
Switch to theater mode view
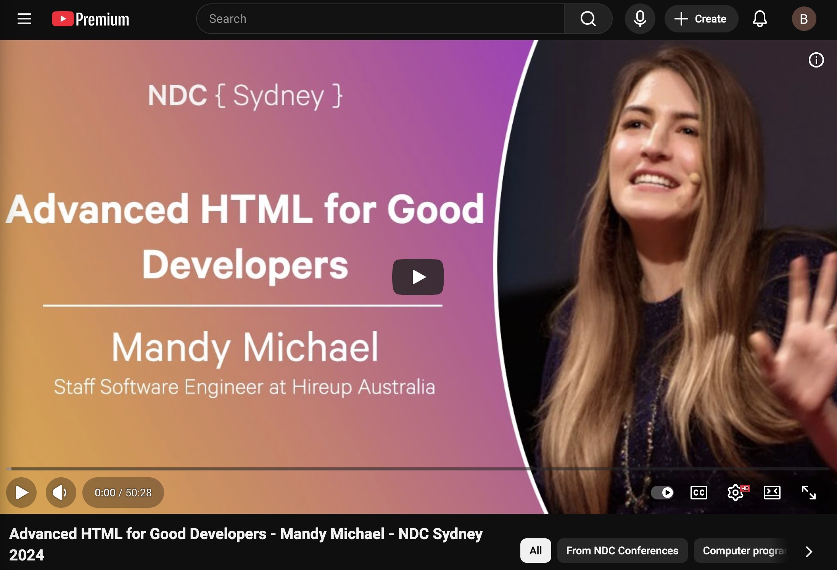pos(772,493)
